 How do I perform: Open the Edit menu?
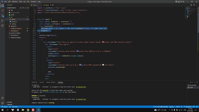point(9,2)
